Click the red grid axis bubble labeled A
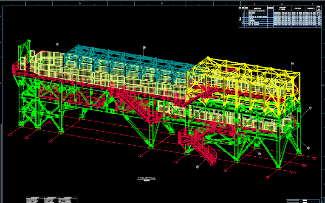The height and width of the screenshot is (203, 325). pyautogui.click(x=294, y=173)
